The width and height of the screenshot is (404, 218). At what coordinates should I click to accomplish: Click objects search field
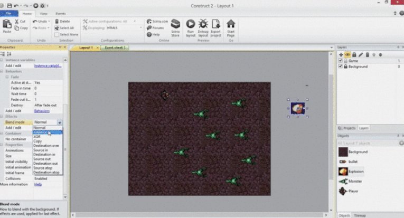(368, 143)
